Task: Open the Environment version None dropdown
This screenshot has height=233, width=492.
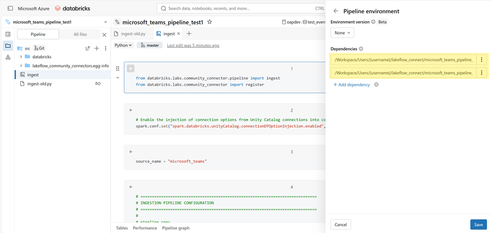Action: pyautogui.click(x=342, y=33)
